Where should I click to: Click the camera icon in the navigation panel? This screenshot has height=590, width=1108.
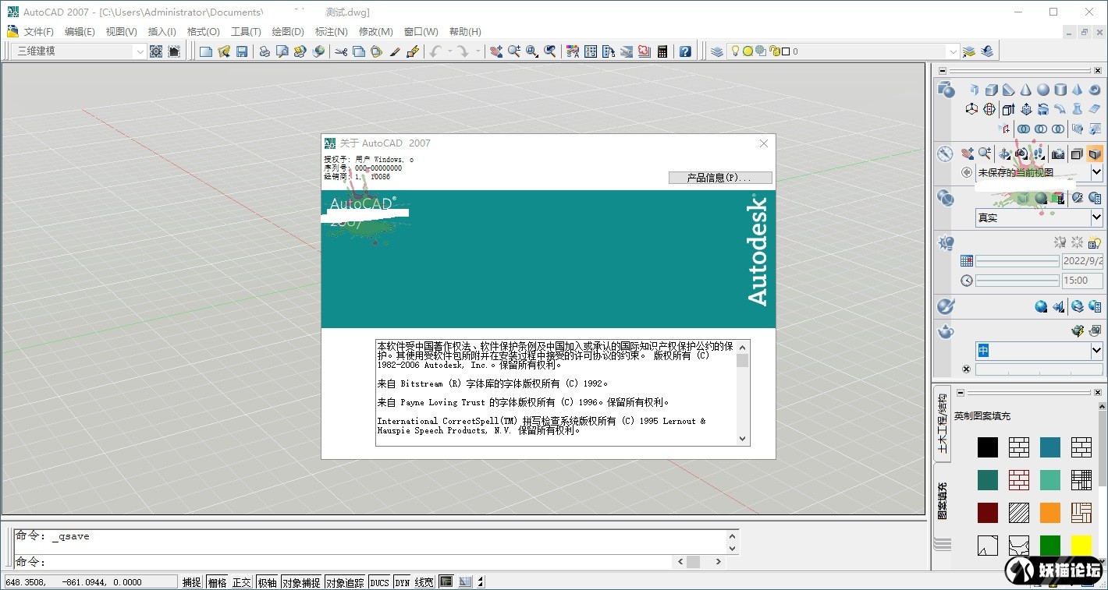1058,154
